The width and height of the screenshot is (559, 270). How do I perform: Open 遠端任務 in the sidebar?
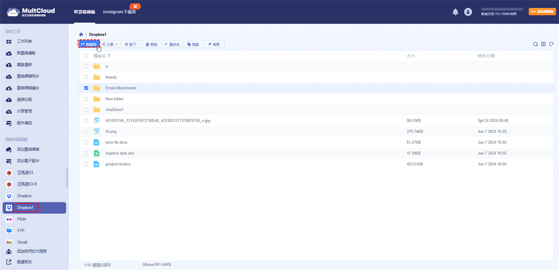tap(25, 100)
